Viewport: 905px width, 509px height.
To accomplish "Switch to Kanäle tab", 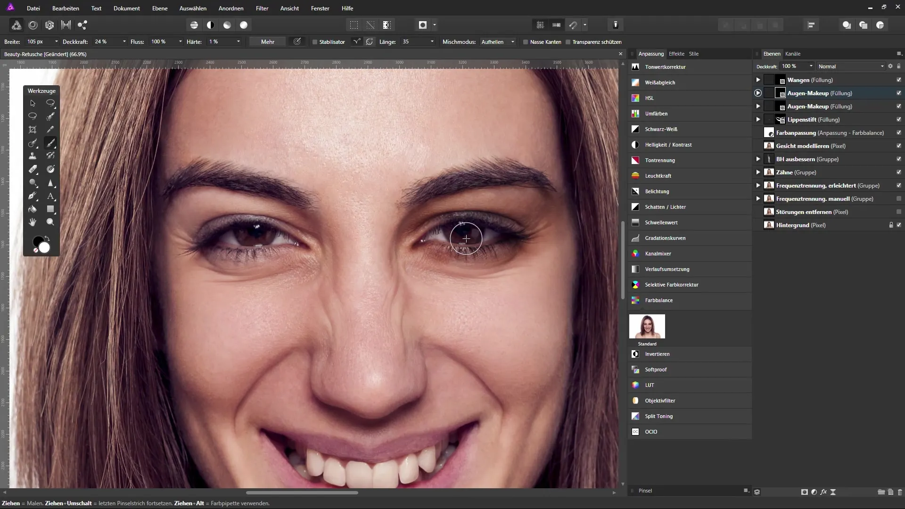I will pos(793,54).
